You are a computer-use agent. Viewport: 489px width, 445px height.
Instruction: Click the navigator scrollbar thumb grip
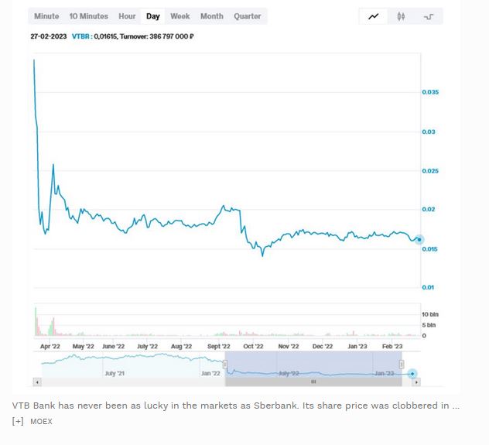click(313, 382)
